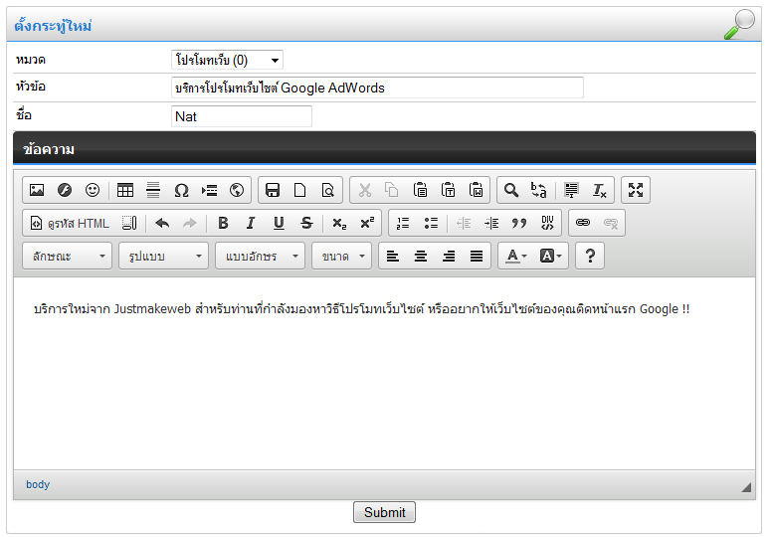The image size is (771, 537).
Task: Insert a table with the table icon
Action: point(125,190)
